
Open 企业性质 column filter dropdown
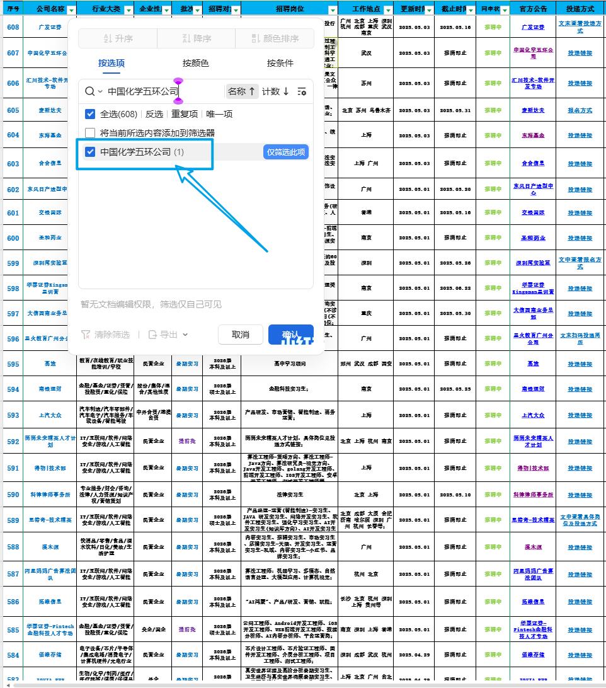(x=166, y=9)
